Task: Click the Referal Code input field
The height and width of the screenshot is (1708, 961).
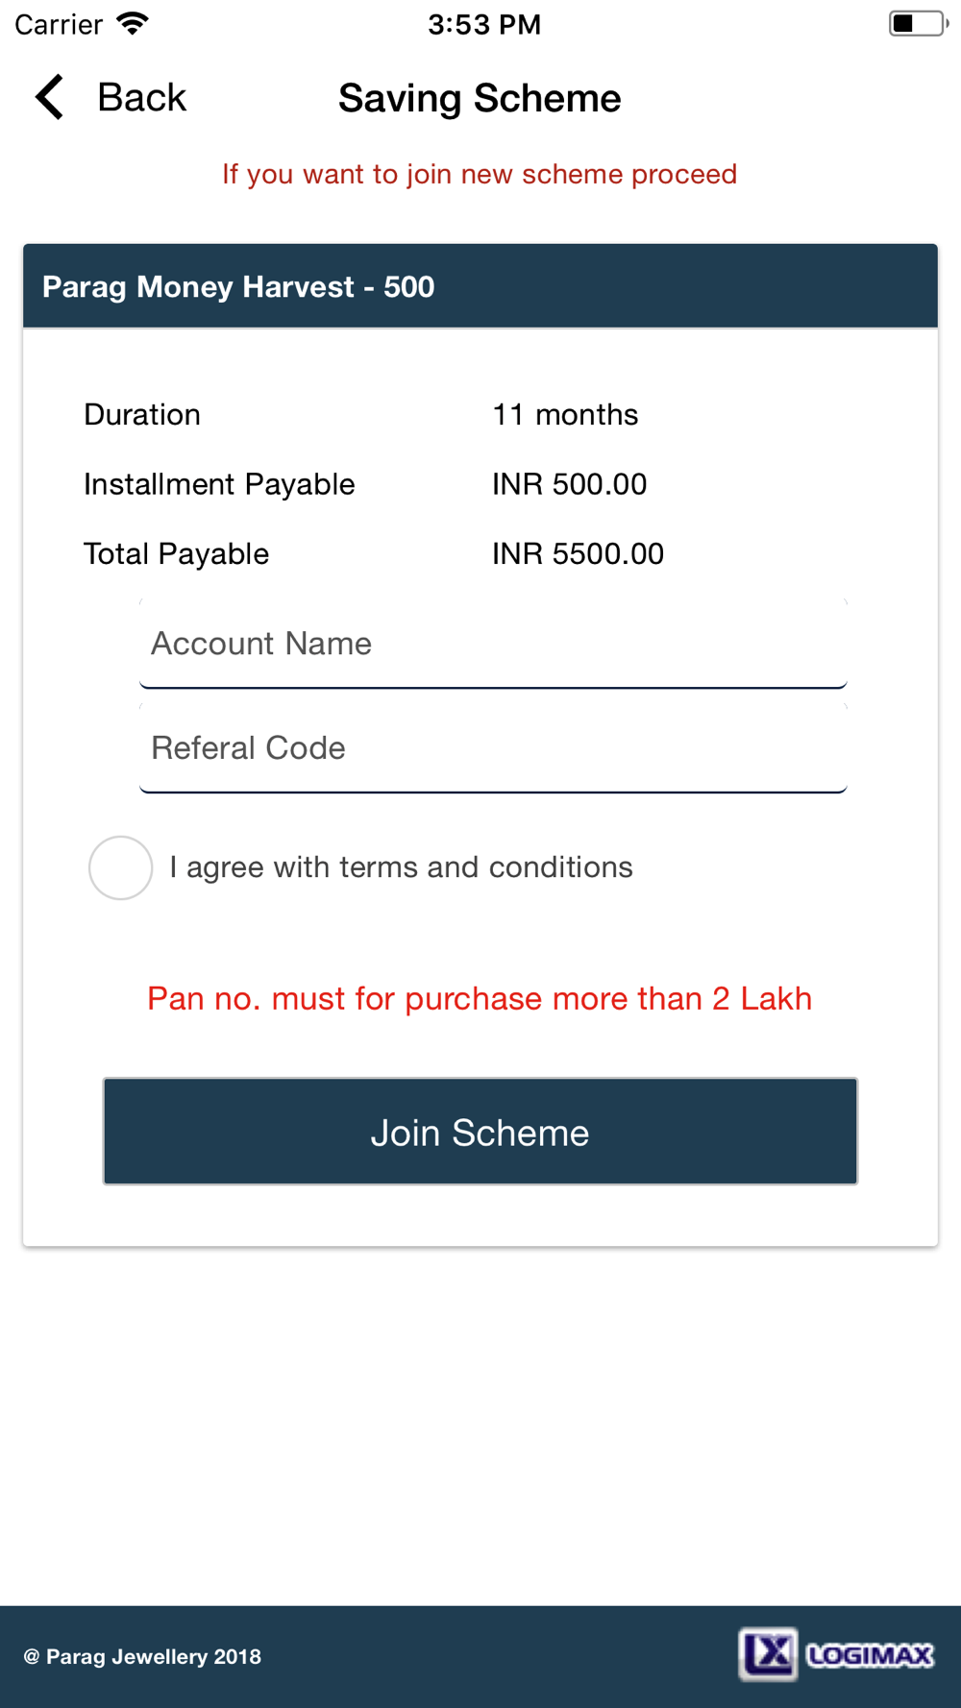Action: [493, 748]
